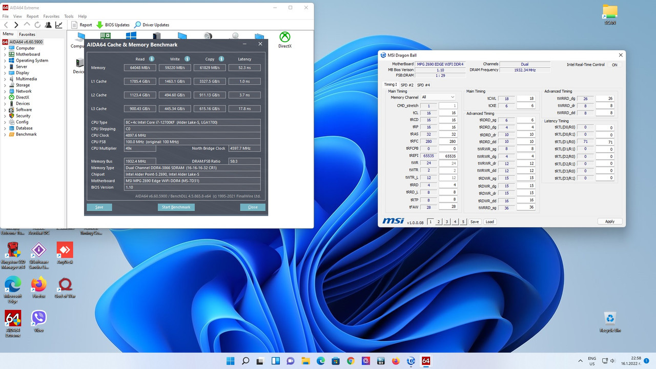Open Driver Updates in AIDA64 toolbar
656x369 pixels.
[x=152, y=25]
